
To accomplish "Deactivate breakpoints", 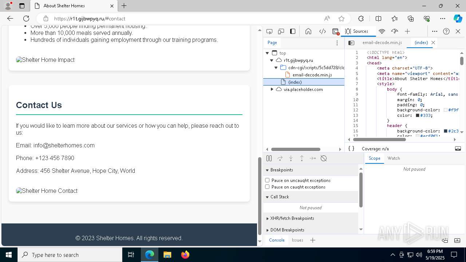I will click(x=324, y=158).
